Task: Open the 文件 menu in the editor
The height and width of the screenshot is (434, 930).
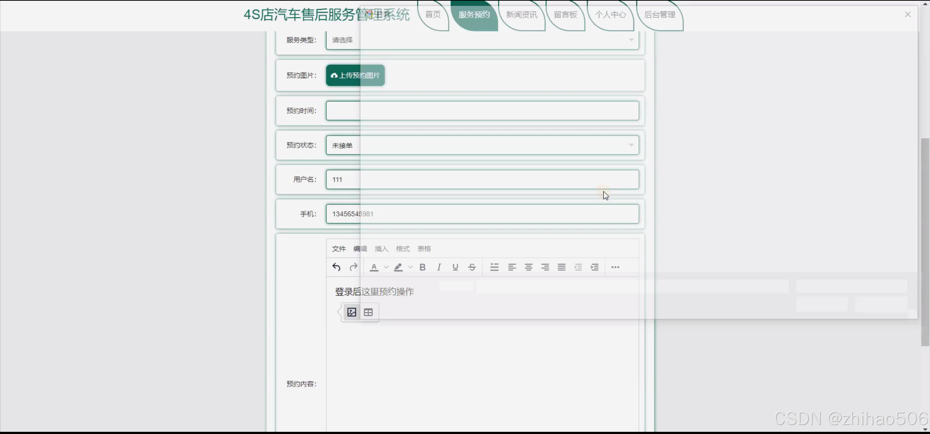Action: click(x=338, y=249)
